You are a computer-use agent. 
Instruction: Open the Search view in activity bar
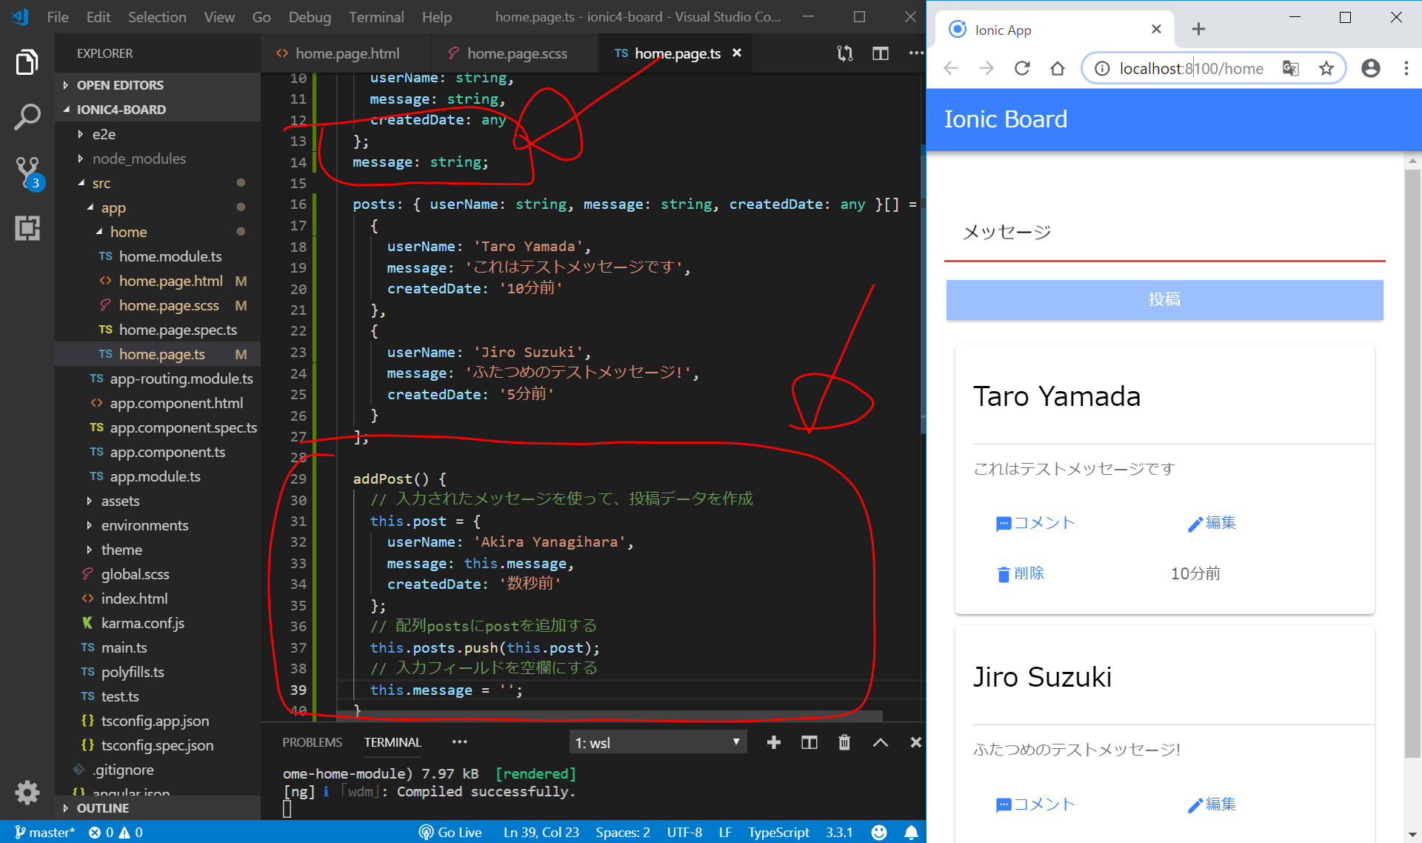click(27, 117)
